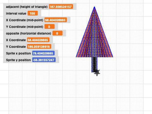Click the Y Coordinate value 186.059138916

tap(39, 47)
